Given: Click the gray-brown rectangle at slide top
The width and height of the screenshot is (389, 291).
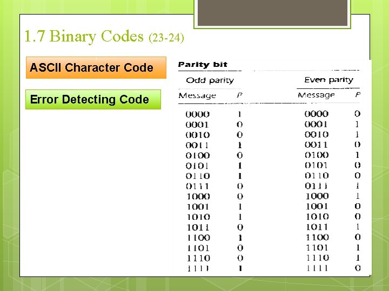Looking at the screenshot, I should [x=272, y=12].
